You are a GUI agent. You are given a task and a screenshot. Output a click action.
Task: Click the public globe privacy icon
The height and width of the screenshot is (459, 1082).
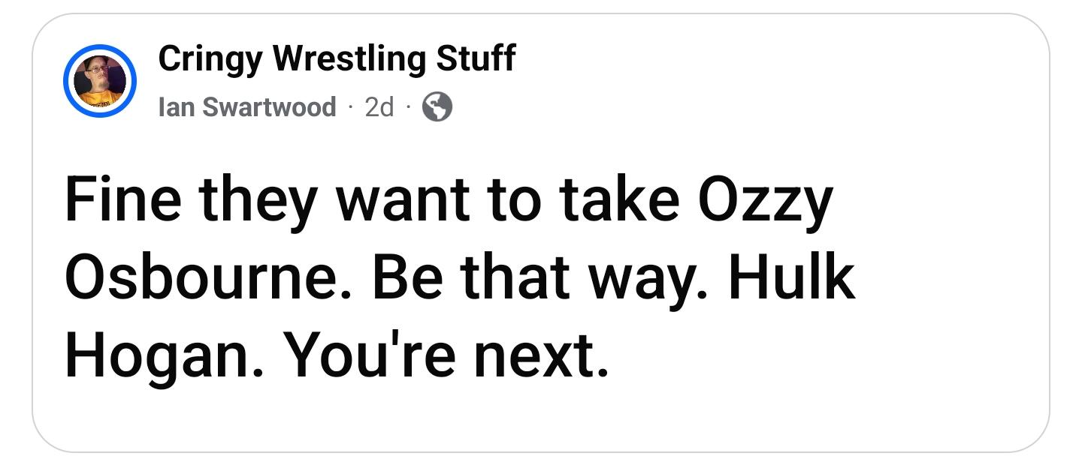pos(437,108)
